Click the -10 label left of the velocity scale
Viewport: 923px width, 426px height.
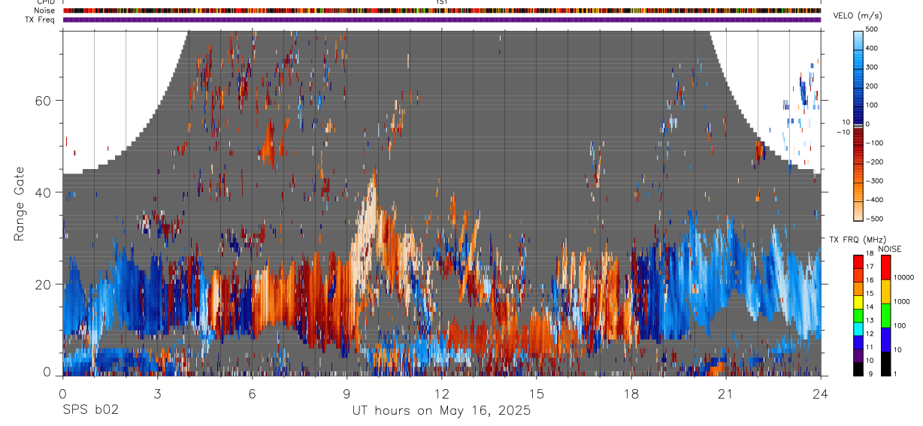(843, 132)
